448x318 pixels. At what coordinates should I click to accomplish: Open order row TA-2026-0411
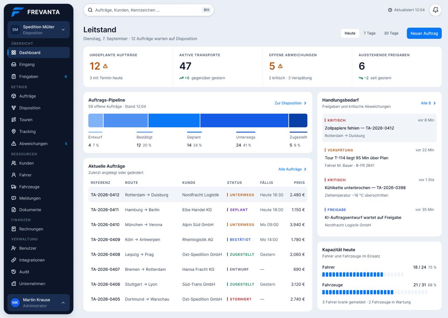[x=198, y=210]
